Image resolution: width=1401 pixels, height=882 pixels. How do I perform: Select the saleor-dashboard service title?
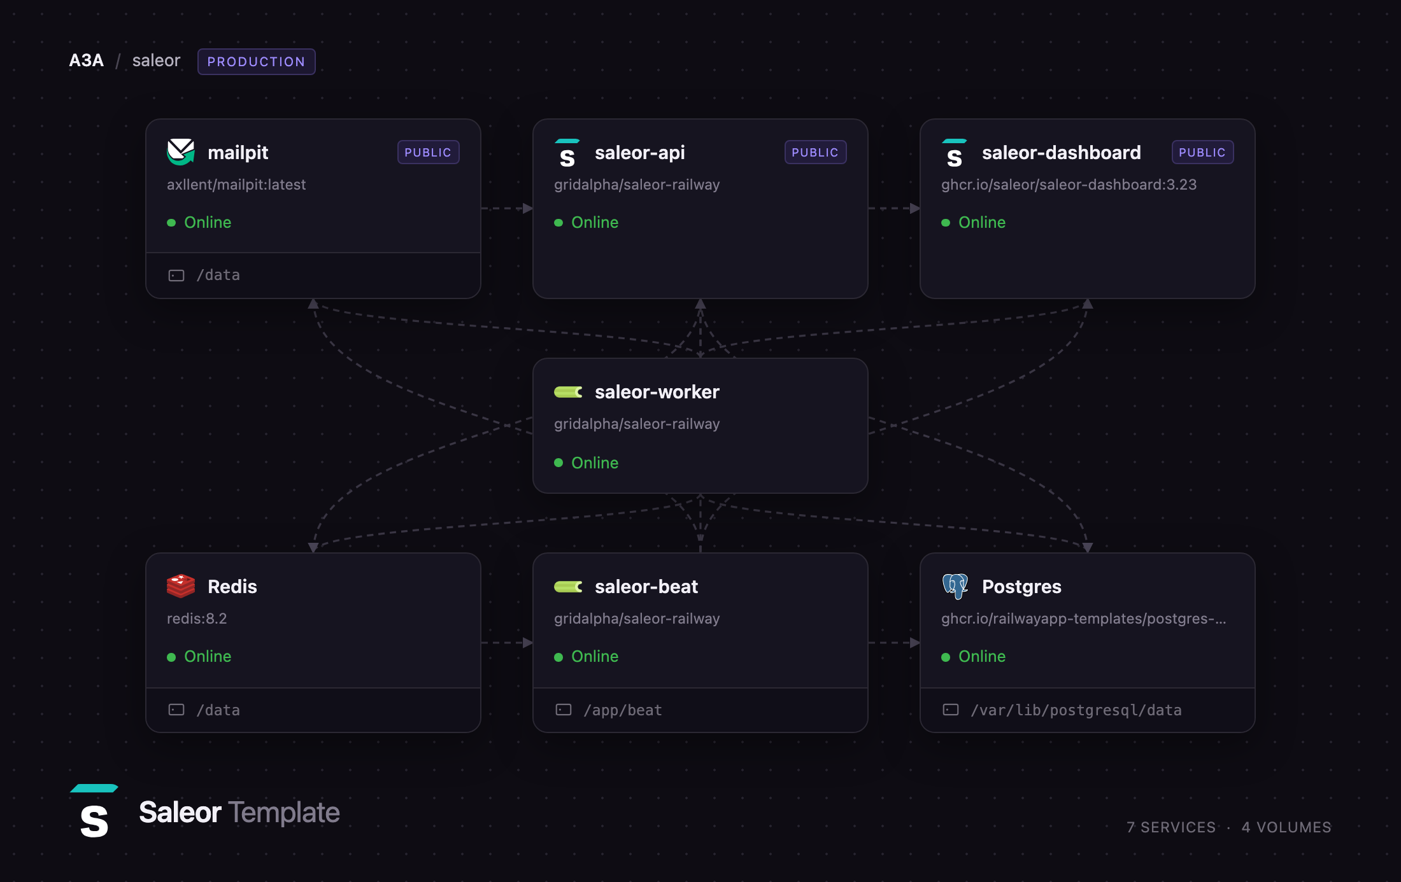tap(1062, 153)
